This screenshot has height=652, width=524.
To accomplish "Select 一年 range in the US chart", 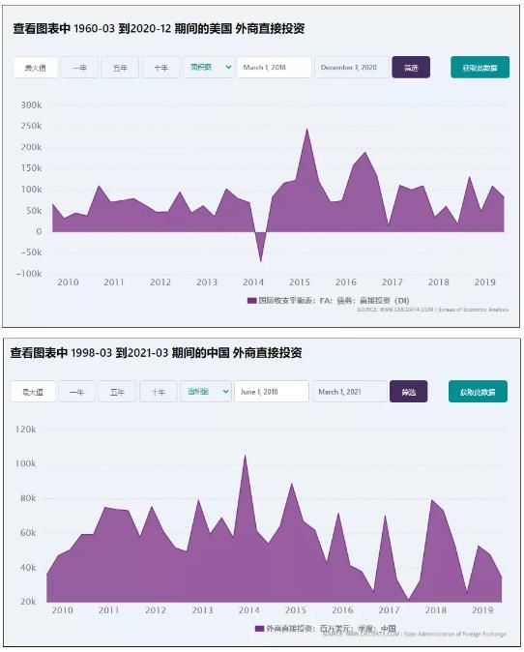I will point(79,68).
